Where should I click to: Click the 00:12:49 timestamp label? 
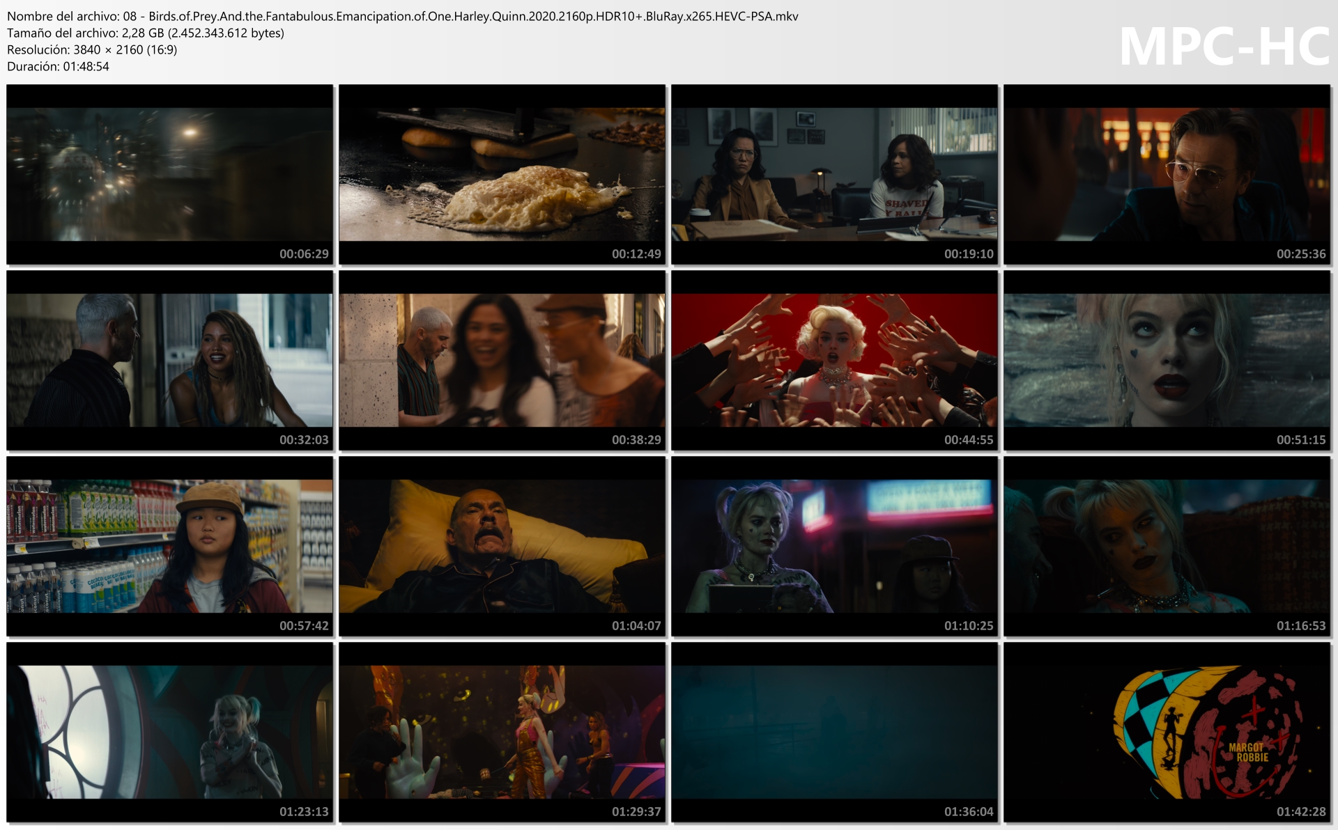coord(636,254)
